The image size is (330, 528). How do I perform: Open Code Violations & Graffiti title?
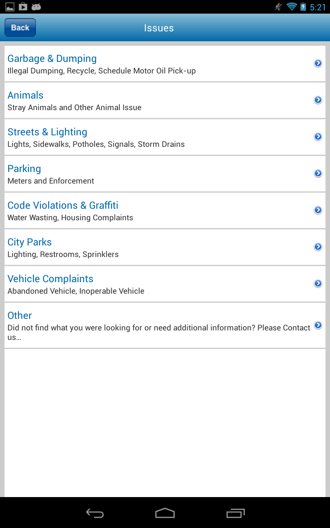click(63, 205)
